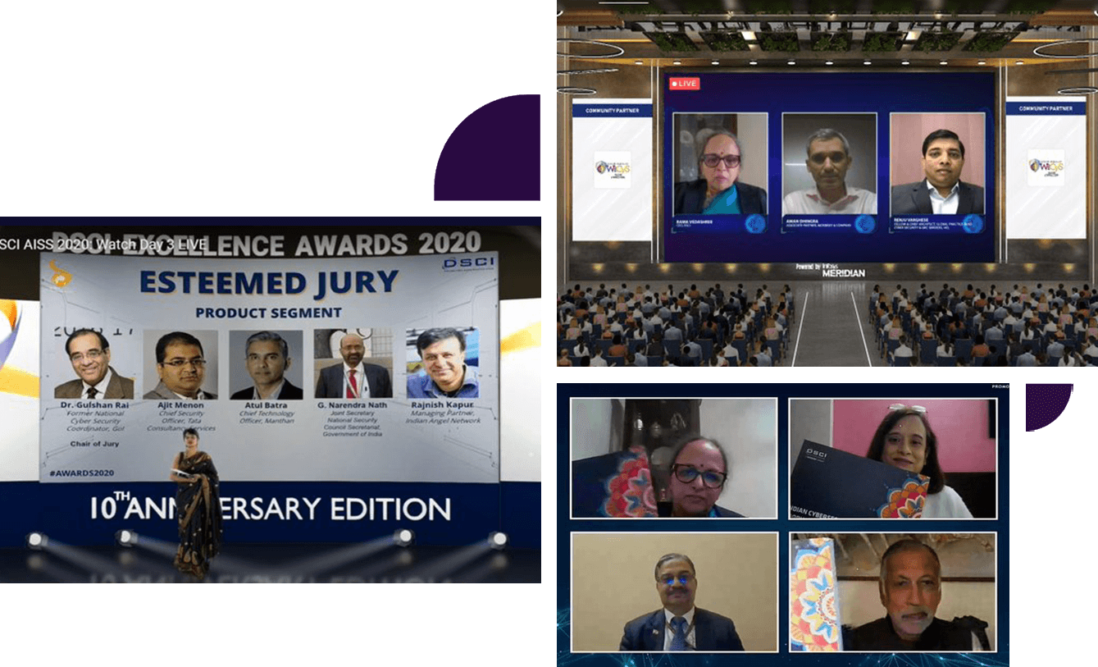Click the PROMO label above video grid

pos(1000,386)
